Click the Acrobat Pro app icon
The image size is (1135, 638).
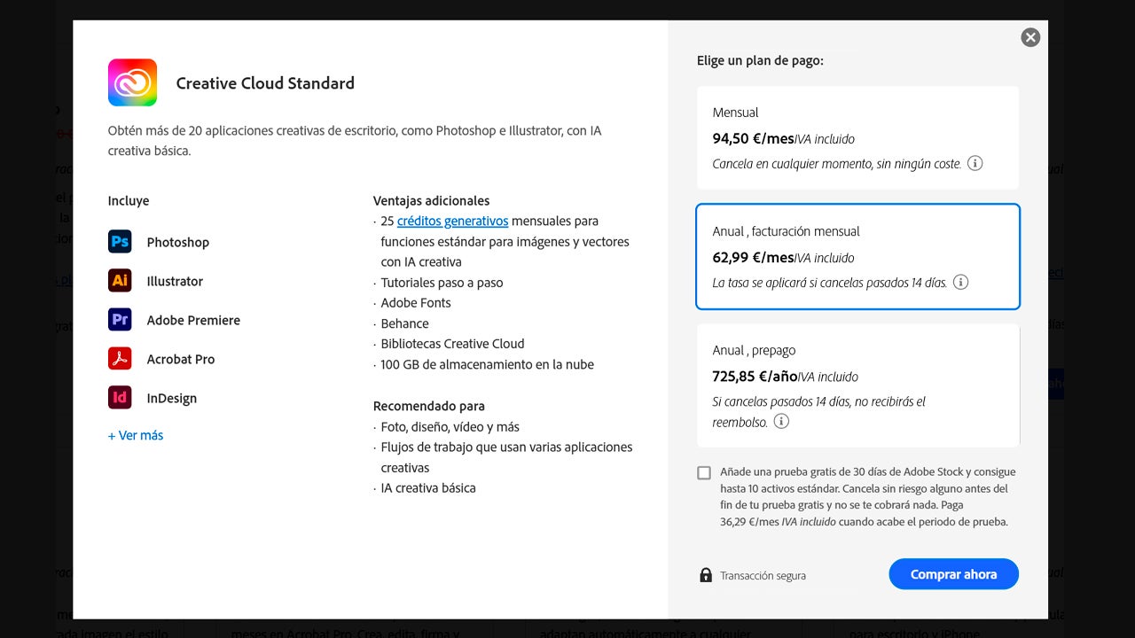120,359
